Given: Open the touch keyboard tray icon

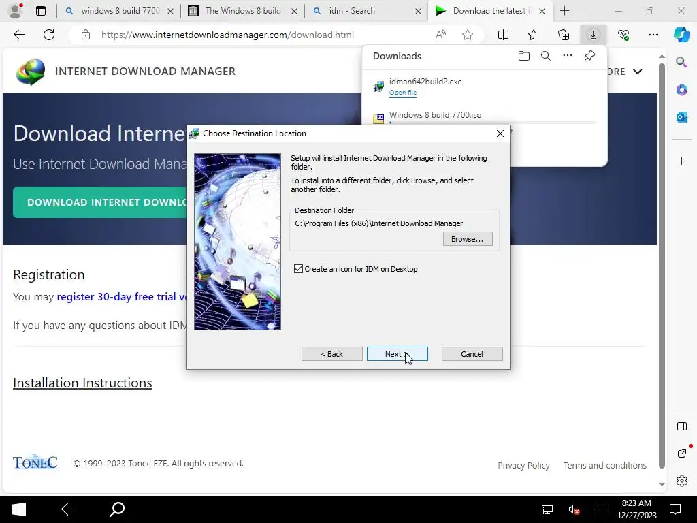Looking at the screenshot, I should coord(601,509).
